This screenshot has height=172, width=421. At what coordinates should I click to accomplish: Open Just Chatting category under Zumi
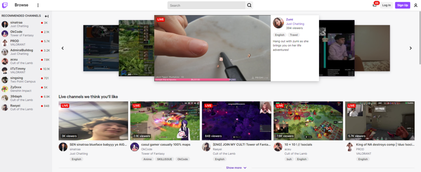[295, 23]
